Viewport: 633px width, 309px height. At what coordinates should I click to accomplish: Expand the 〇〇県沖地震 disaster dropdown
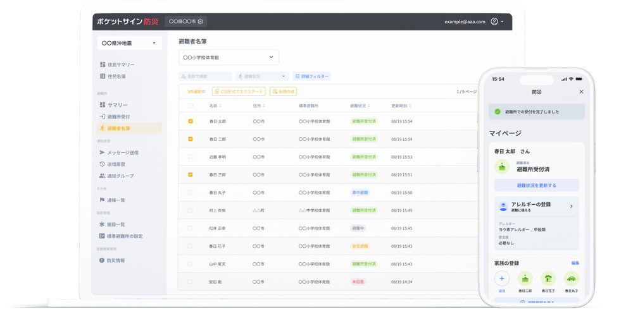click(129, 44)
